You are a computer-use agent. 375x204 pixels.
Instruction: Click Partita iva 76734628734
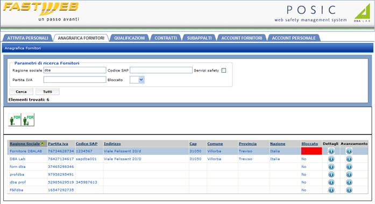click(x=61, y=151)
